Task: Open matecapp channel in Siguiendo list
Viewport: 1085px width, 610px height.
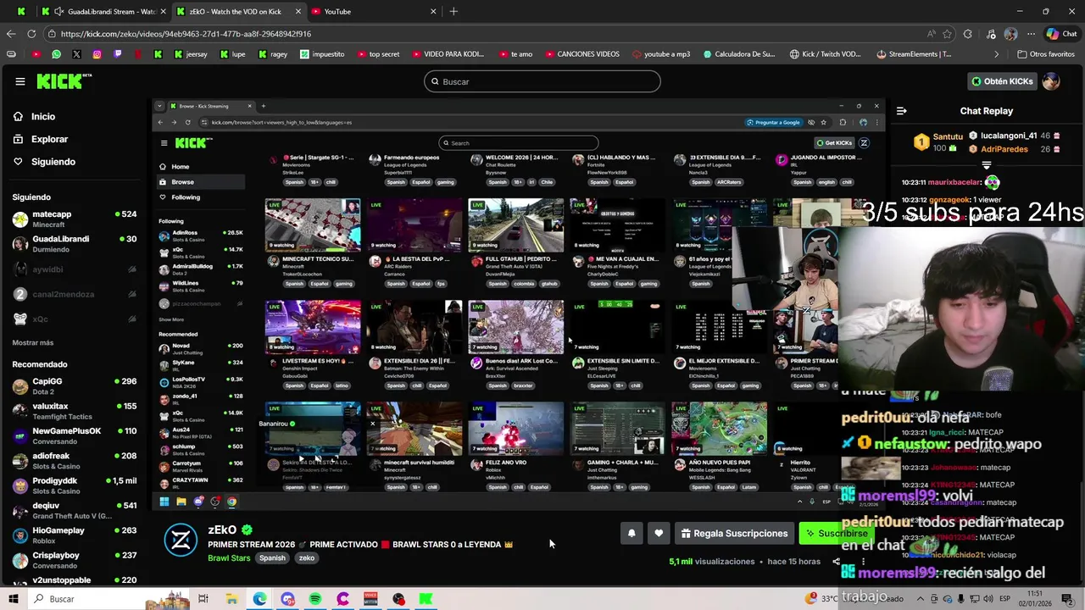Action: pos(74,219)
